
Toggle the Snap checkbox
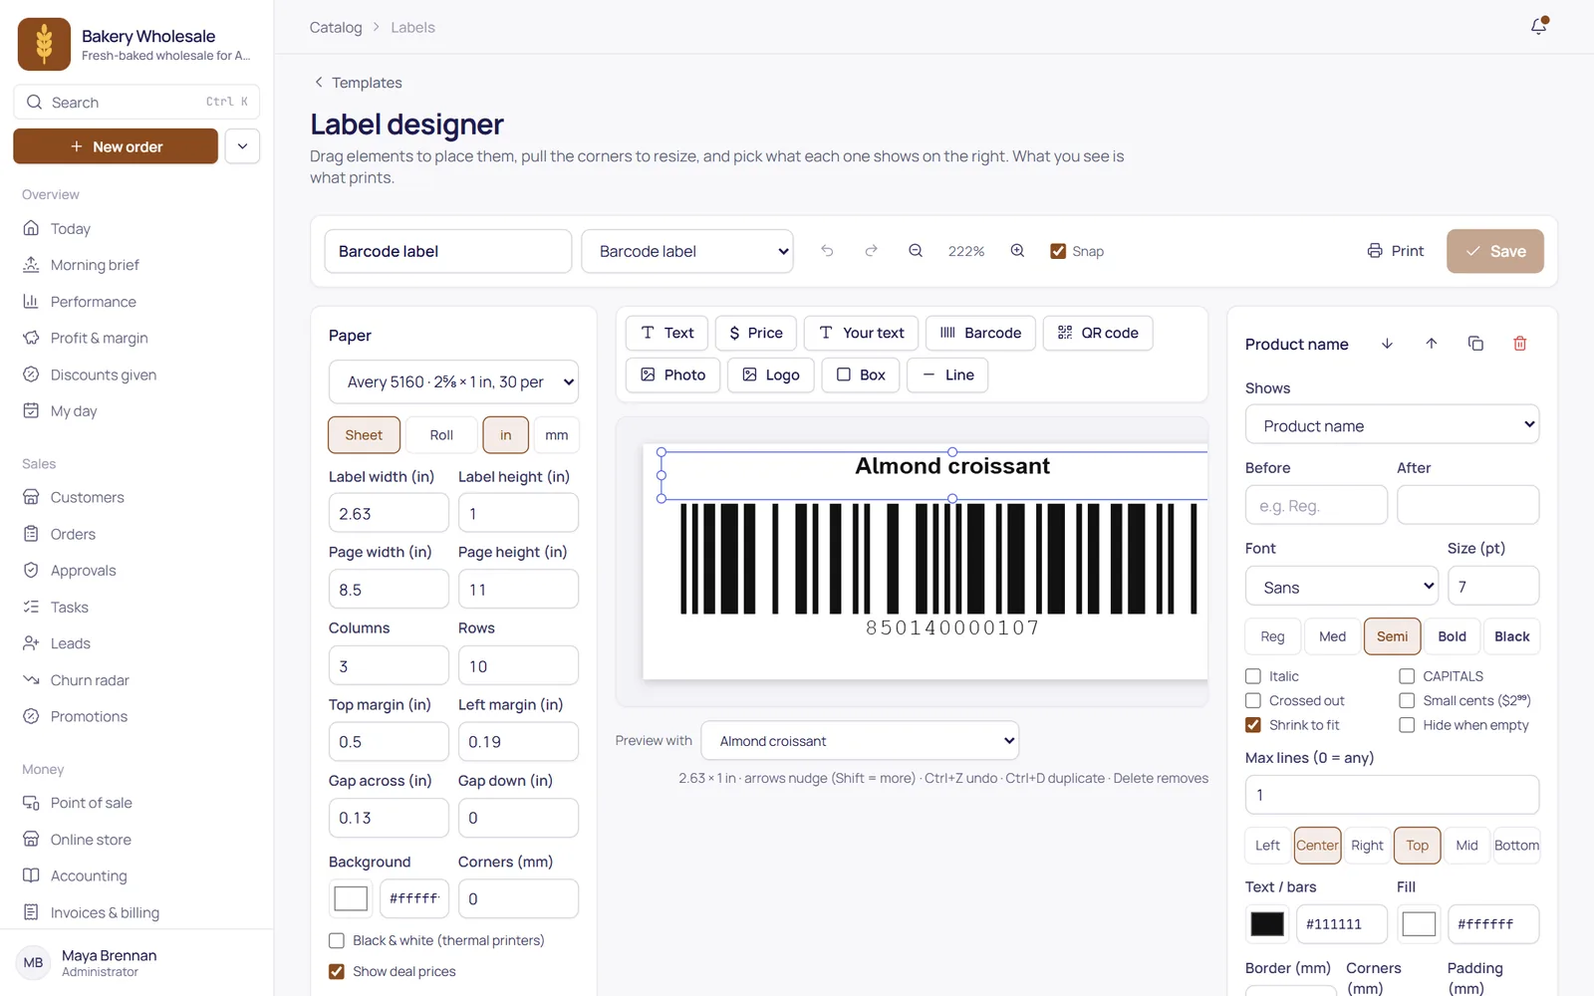pos(1058,251)
